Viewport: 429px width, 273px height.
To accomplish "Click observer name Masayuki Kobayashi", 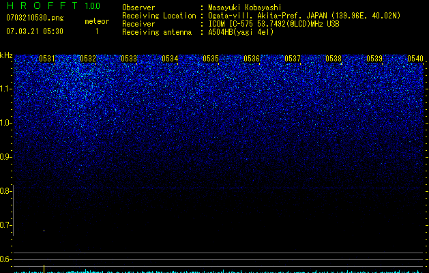I will pos(245,8).
